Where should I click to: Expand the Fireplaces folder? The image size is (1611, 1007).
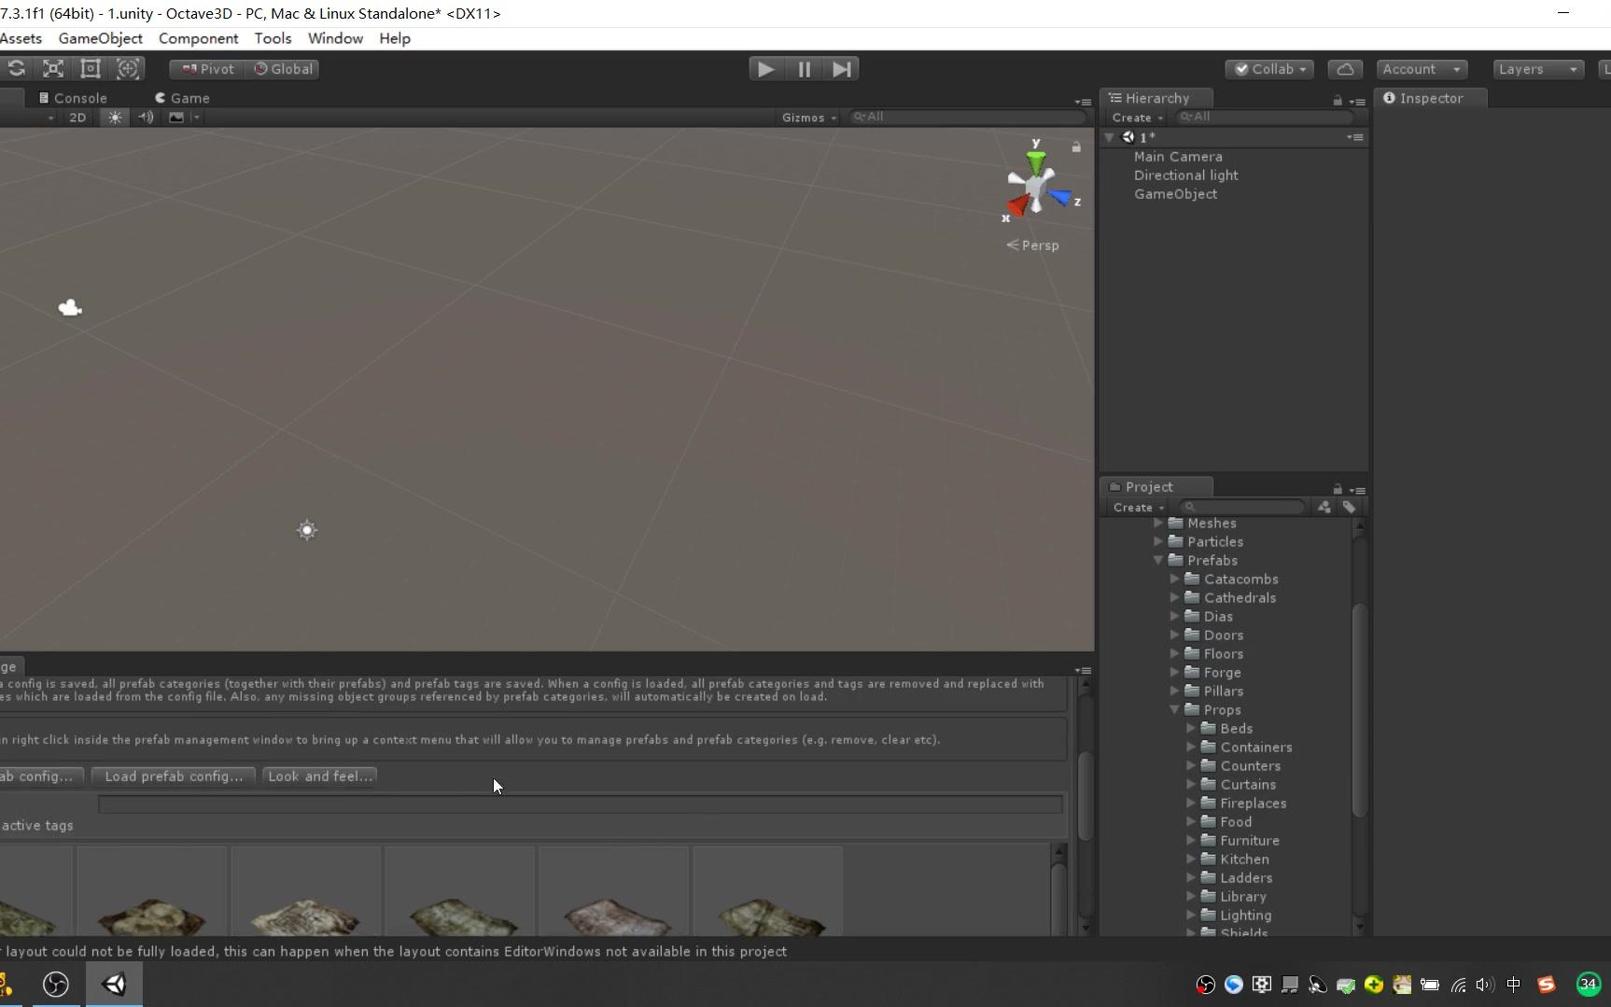[1191, 803]
